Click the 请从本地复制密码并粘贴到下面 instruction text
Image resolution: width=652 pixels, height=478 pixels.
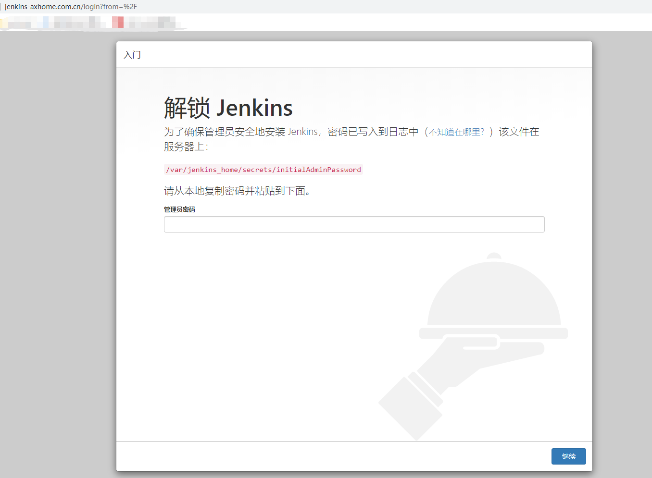(237, 191)
